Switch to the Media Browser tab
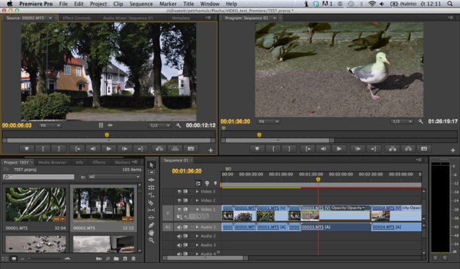The width and height of the screenshot is (460, 269). coord(52,162)
